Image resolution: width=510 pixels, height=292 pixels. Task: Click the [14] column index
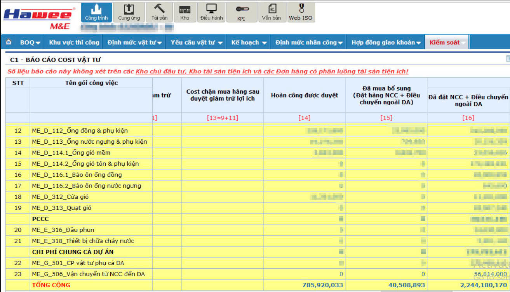tap(304, 118)
